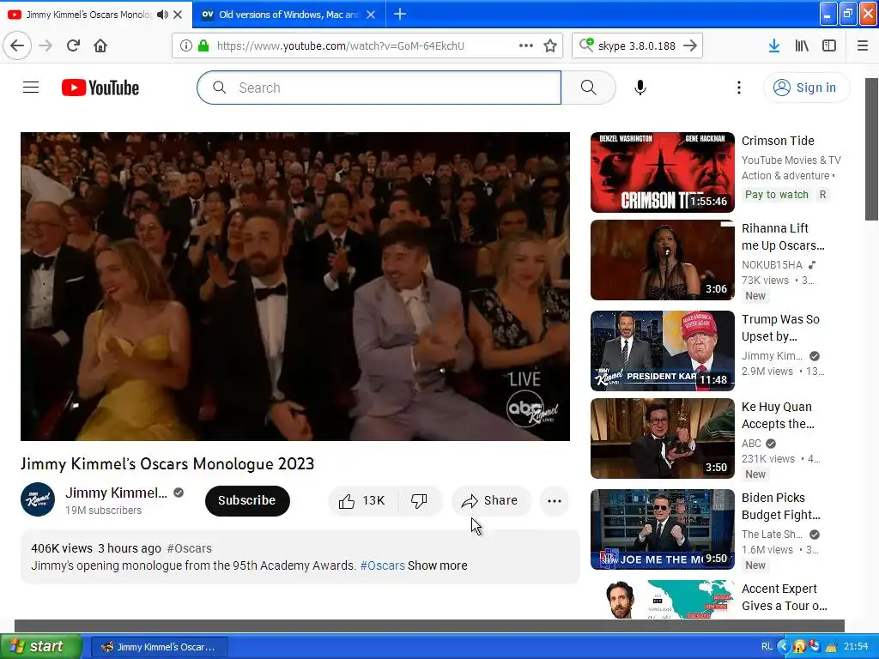Reload the current page
The image size is (879, 659).
pyautogui.click(x=73, y=45)
